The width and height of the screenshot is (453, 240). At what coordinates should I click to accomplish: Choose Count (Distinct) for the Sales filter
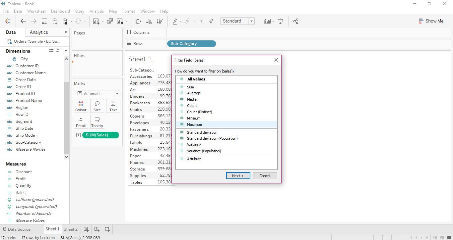coord(199,112)
